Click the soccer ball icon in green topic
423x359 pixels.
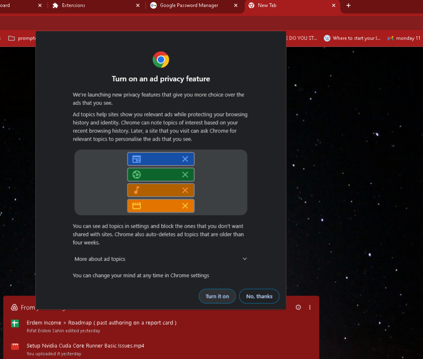click(136, 175)
